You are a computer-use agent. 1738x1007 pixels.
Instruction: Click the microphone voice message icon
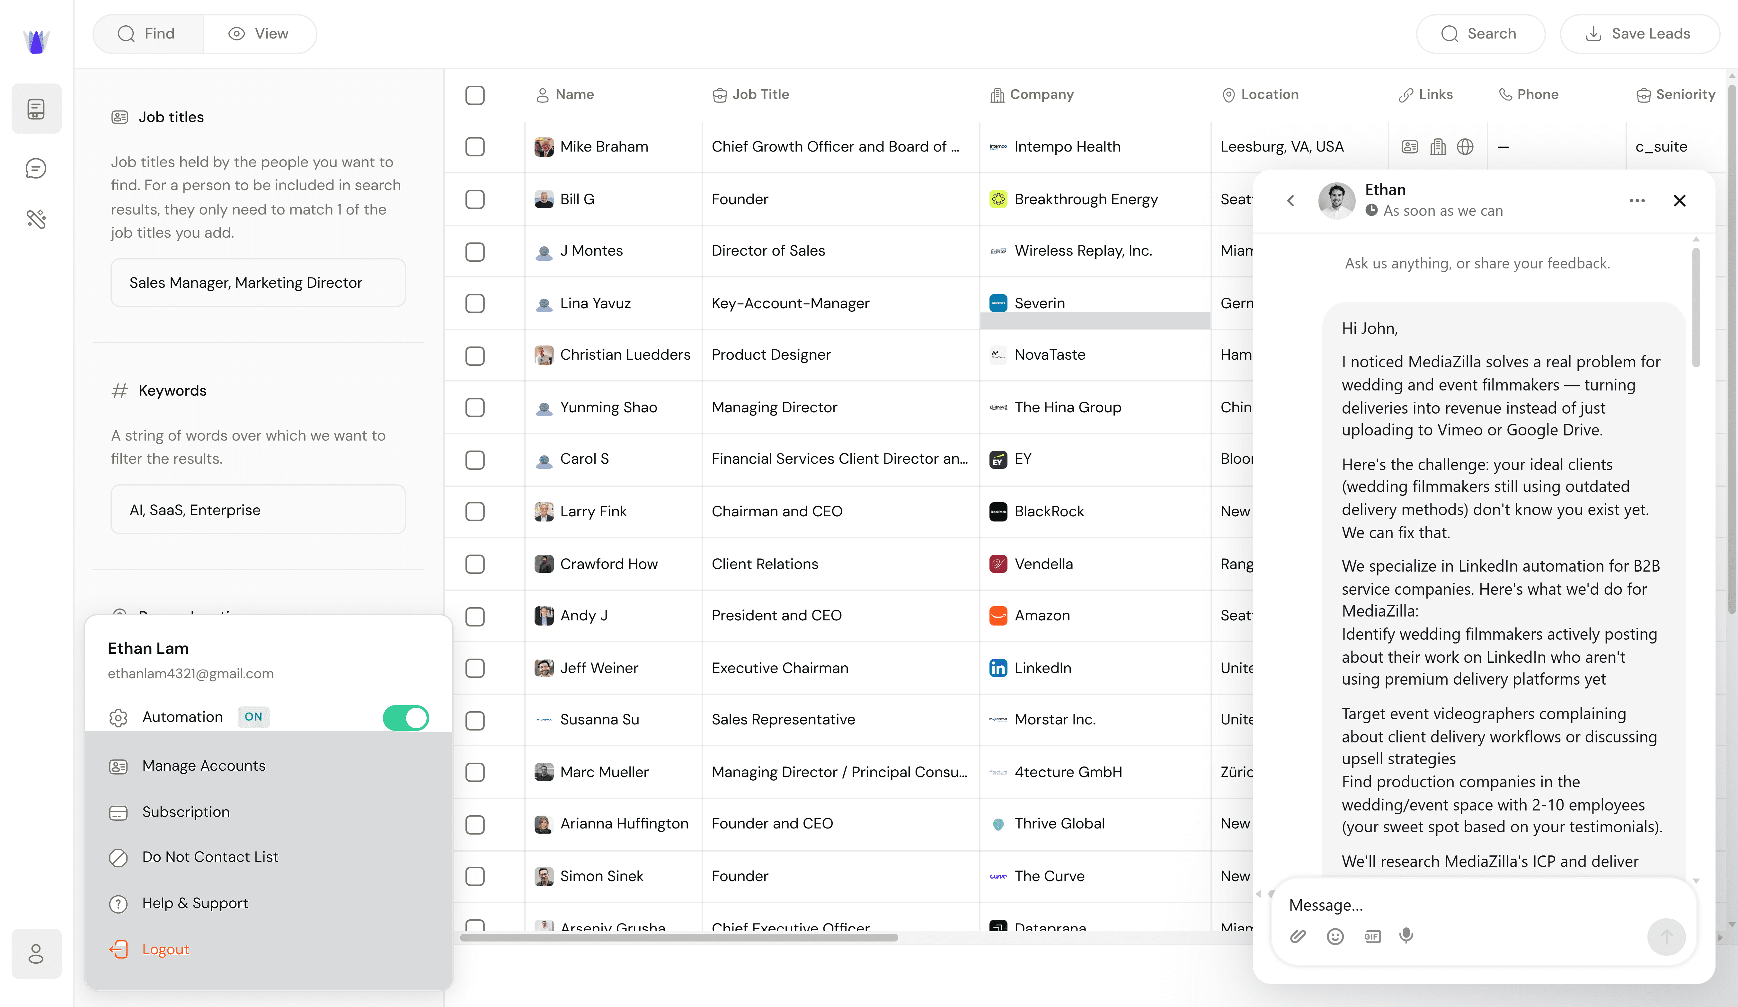click(x=1405, y=935)
